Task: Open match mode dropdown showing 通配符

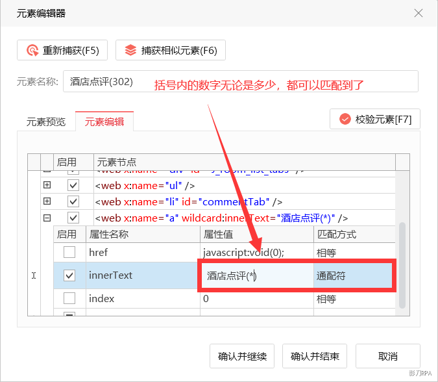Action: pos(352,275)
